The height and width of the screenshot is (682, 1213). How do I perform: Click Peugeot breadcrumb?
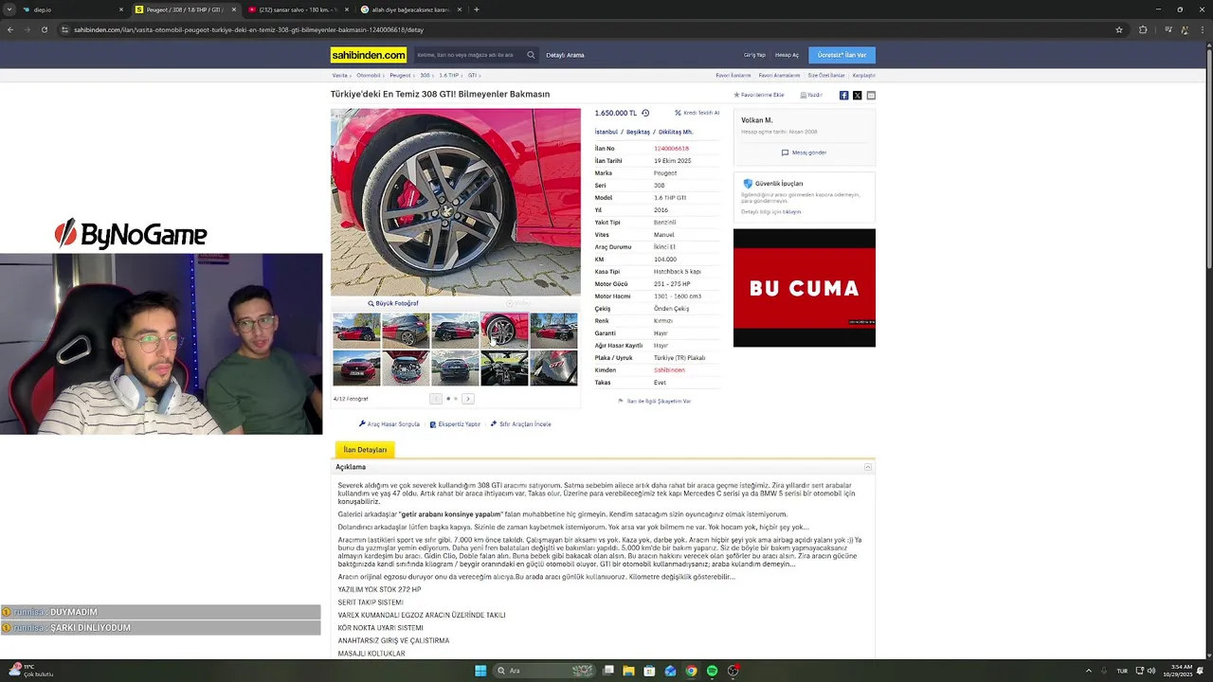click(x=400, y=75)
